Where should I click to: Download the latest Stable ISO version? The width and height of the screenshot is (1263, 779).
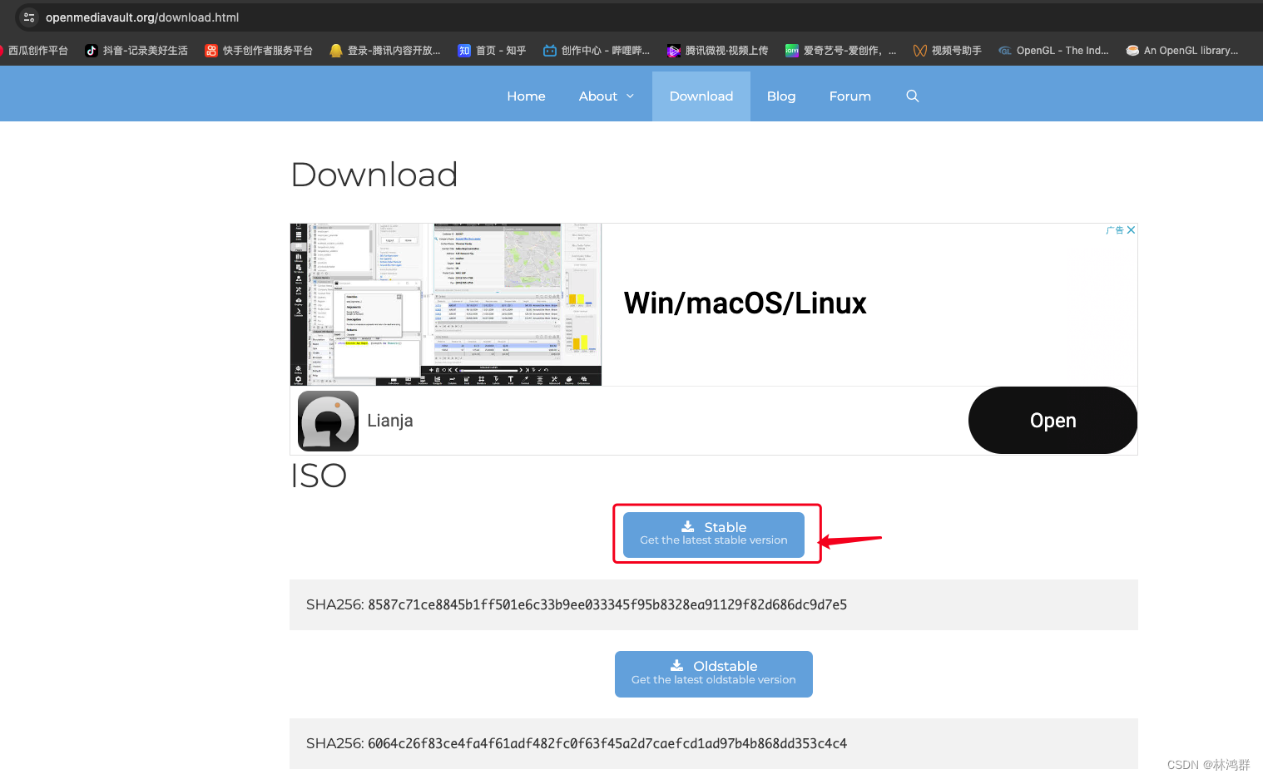[x=713, y=534]
